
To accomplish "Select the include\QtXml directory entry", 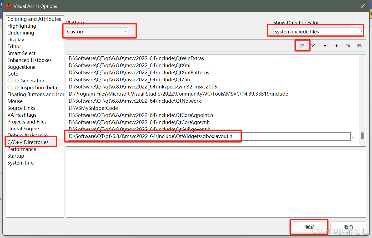I will click(x=129, y=65).
